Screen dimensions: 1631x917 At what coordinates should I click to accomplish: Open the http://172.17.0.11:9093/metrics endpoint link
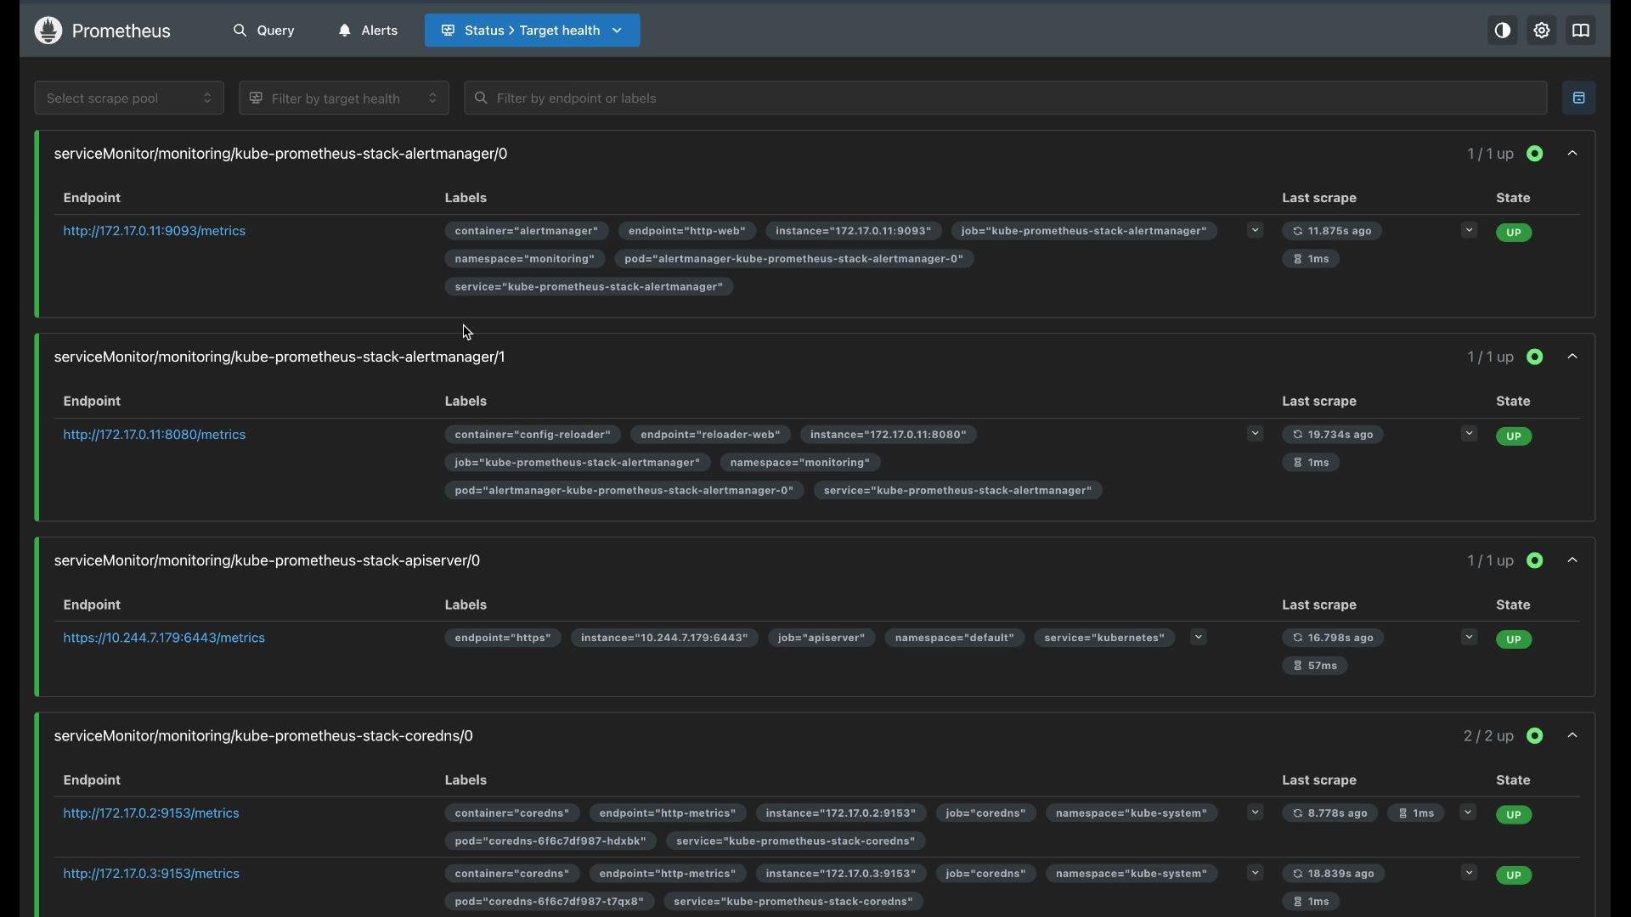point(155,232)
